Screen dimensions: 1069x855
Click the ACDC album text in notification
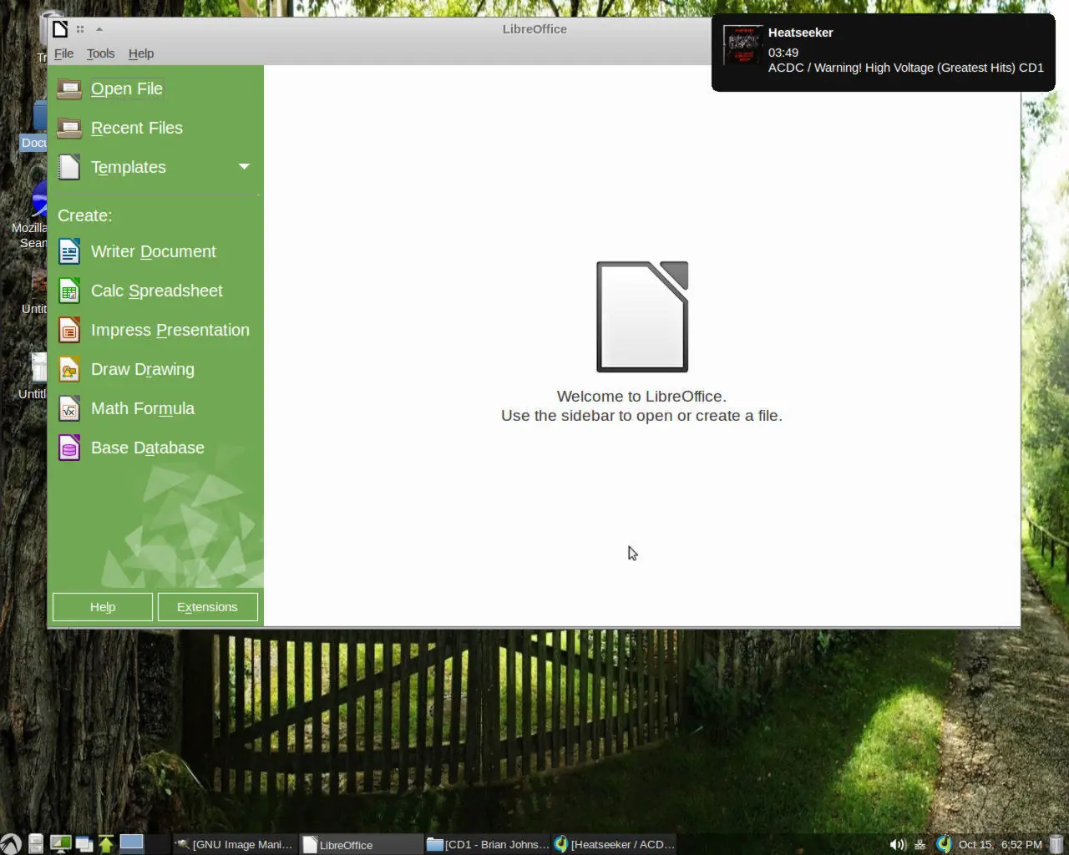[906, 68]
